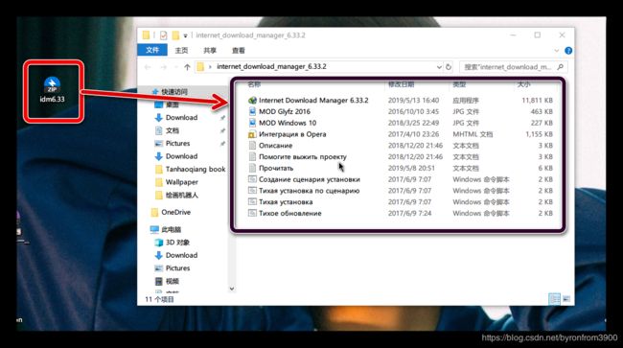
Task: Click the properties quick access icon
Action: (x=163, y=35)
